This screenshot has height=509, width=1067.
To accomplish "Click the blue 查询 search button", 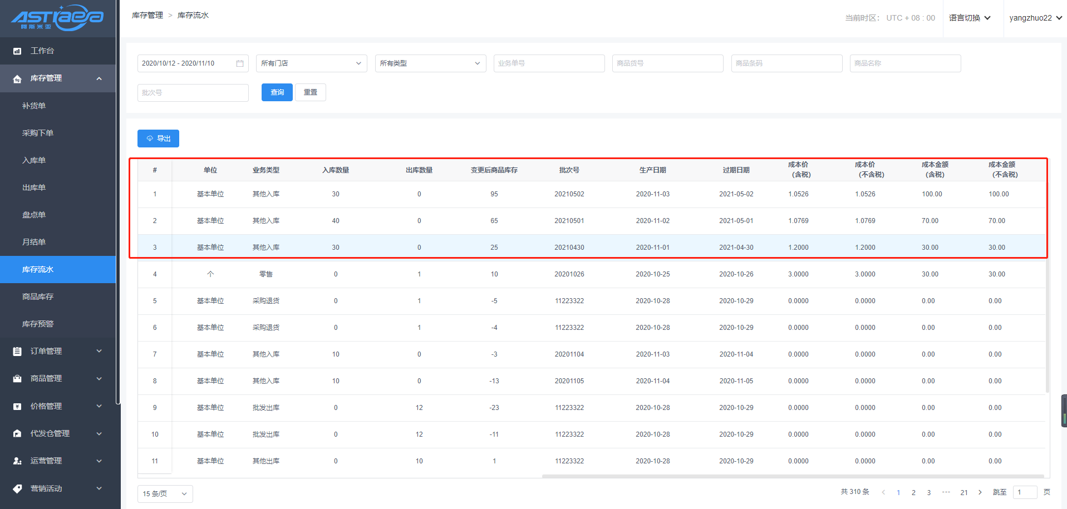I will click(277, 92).
